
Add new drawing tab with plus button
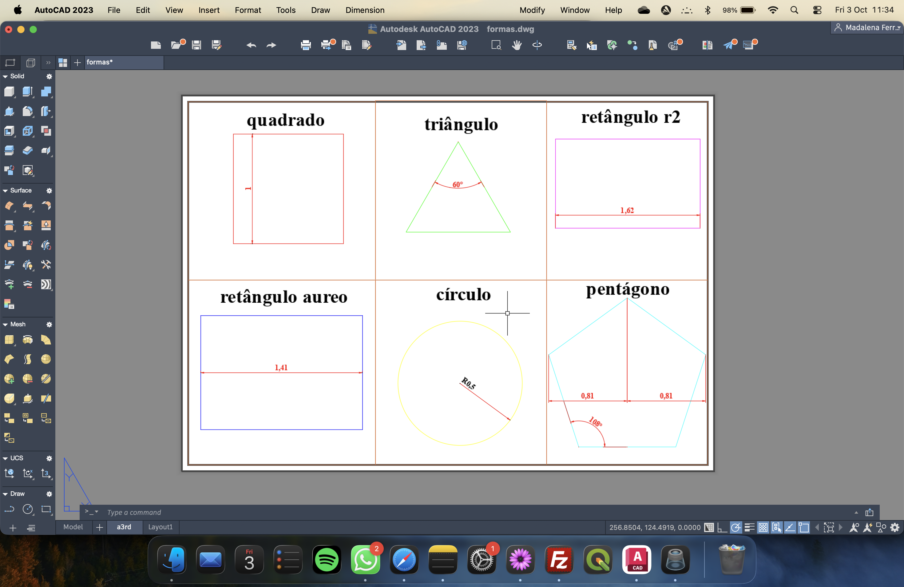pos(77,62)
